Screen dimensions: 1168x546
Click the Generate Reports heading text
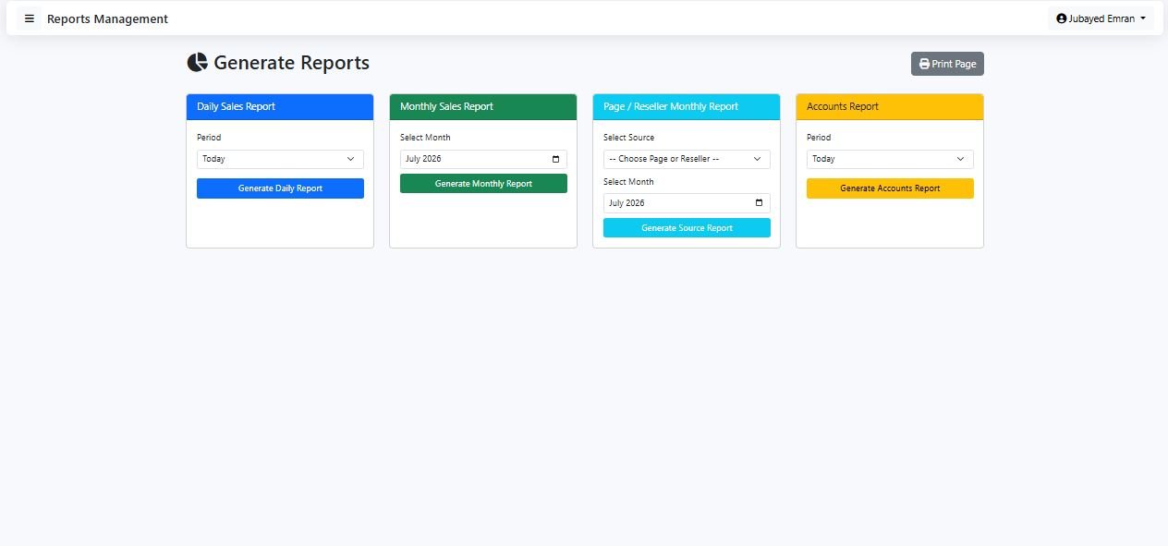(291, 63)
